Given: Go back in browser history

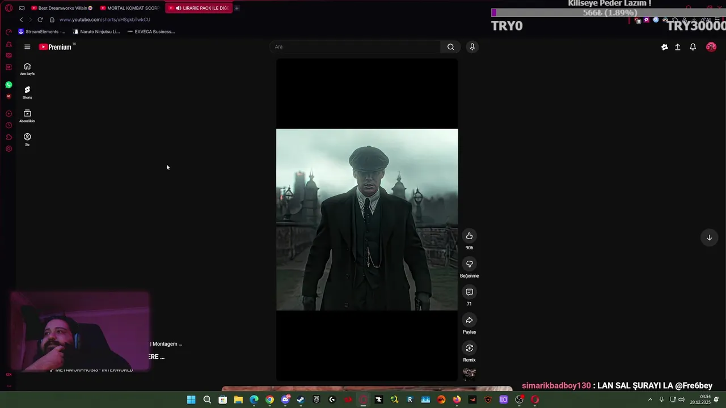Looking at the screenshot, I should (22, 20).
